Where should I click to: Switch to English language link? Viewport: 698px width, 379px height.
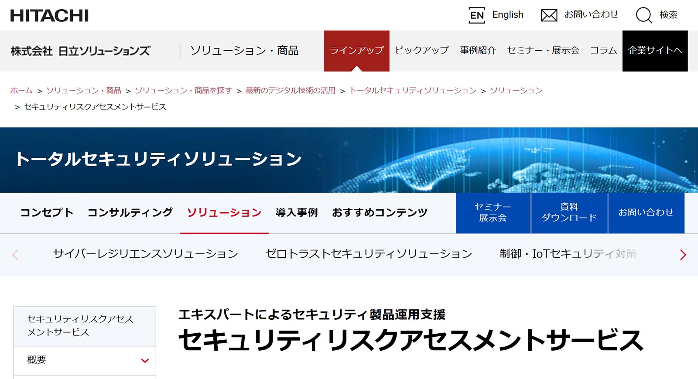[x=508, y=15]
